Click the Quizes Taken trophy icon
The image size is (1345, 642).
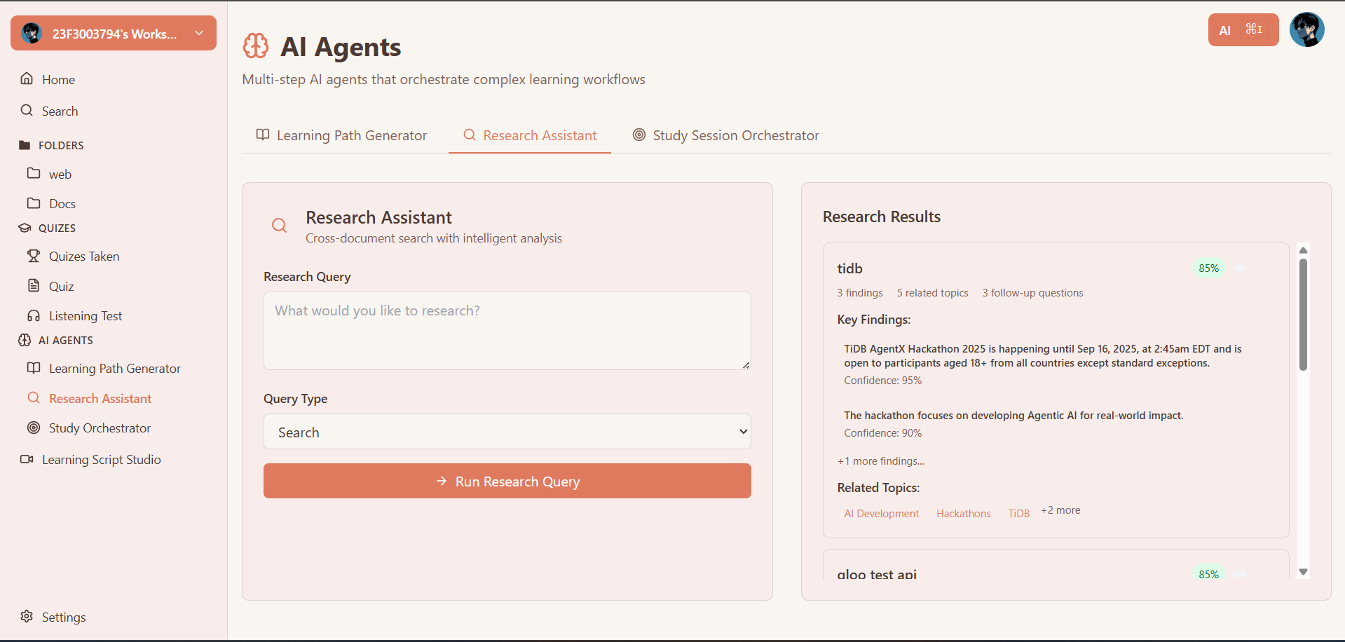click(x=34, y=256)
